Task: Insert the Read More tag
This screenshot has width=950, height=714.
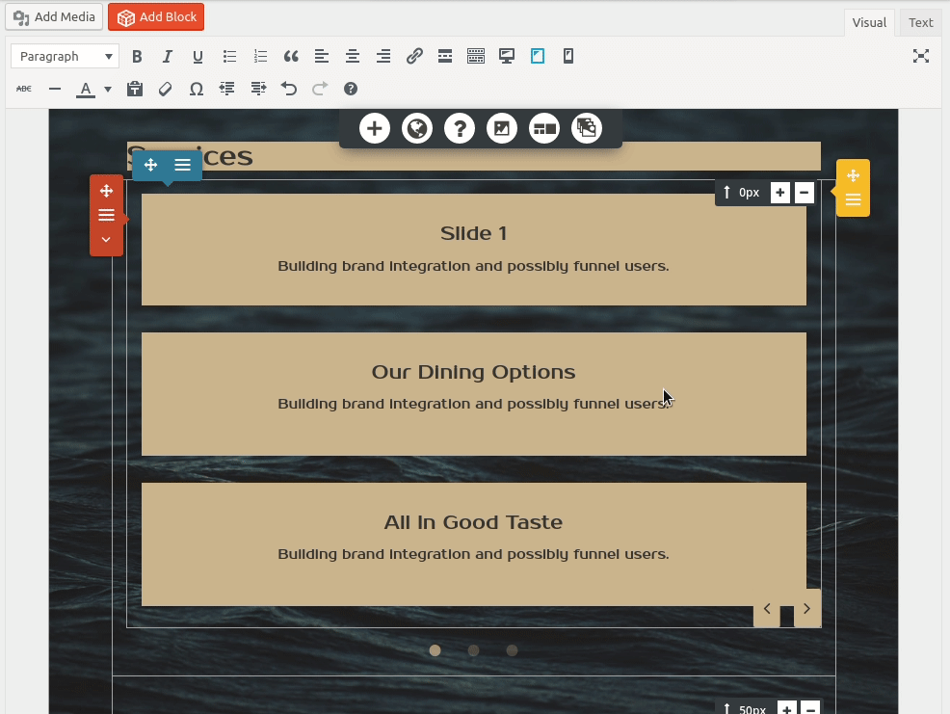Action: coord(445,56)
